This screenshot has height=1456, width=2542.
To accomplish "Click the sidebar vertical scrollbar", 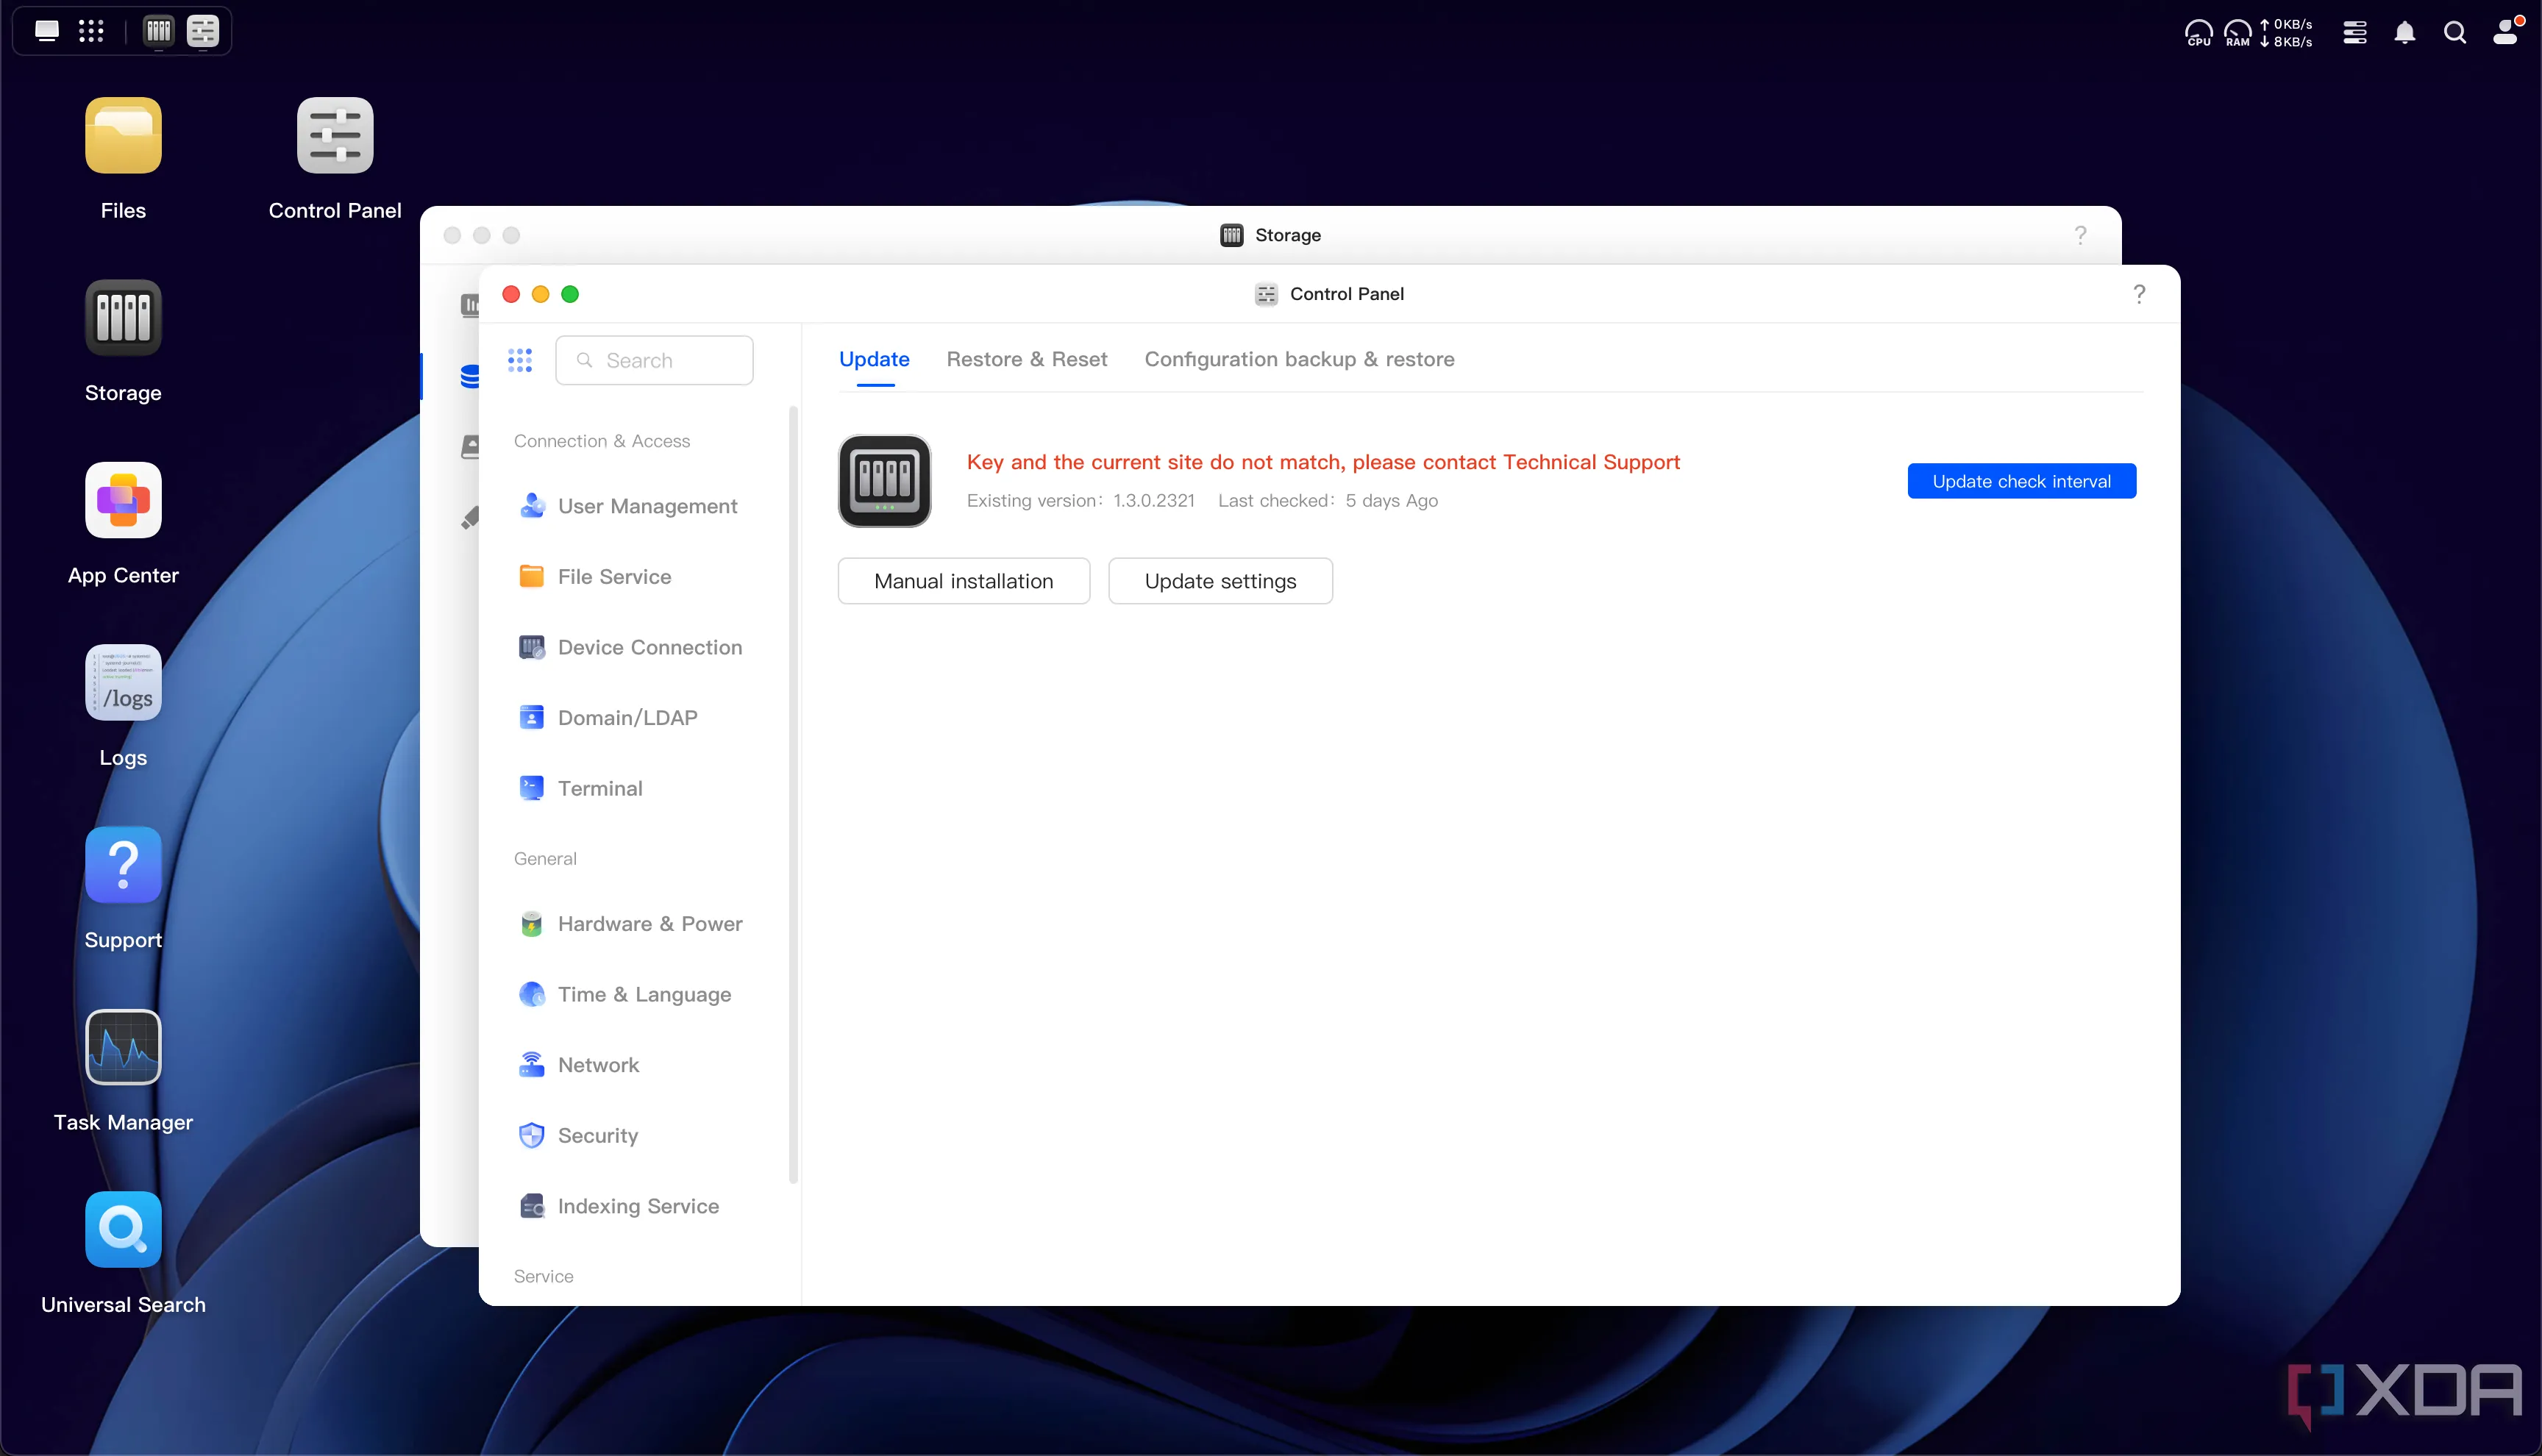I will [793, 795].
